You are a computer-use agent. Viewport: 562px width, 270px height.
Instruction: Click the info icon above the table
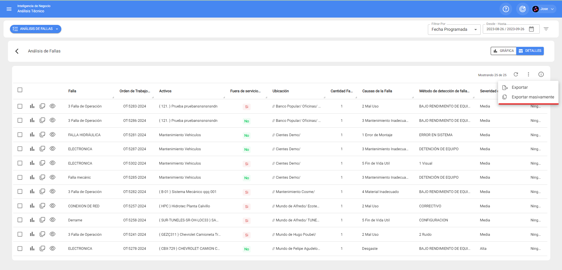[x=541, y=74]
